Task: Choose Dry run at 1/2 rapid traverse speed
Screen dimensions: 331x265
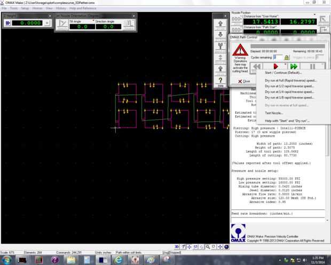Action: click(x=289, y=86)
